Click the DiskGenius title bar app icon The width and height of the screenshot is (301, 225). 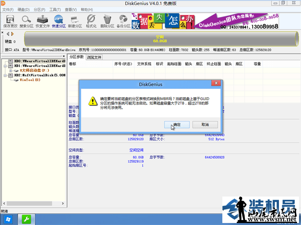3,3
